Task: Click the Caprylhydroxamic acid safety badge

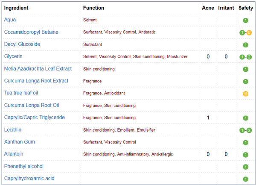Action: [x=245, y=179]
